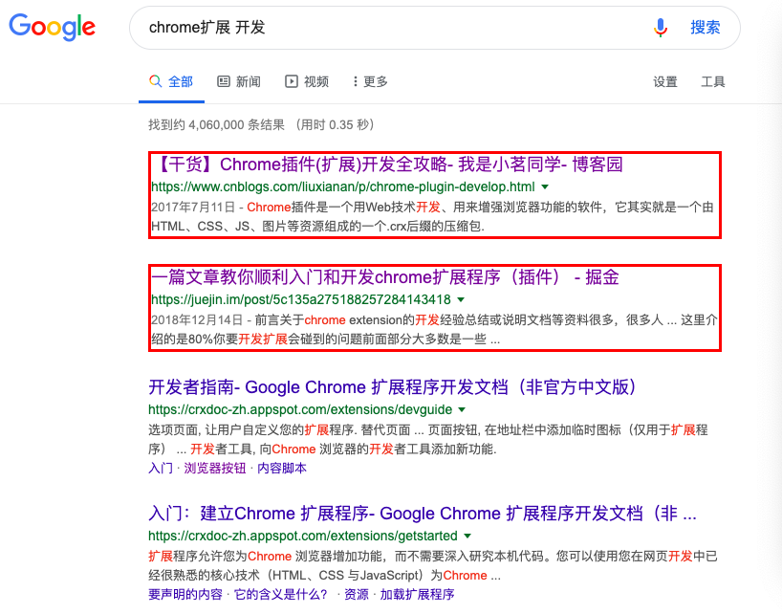Click inside the search input box
This screenshot has width=782, height=614.
pyautogui.click(x=382, y=28)
